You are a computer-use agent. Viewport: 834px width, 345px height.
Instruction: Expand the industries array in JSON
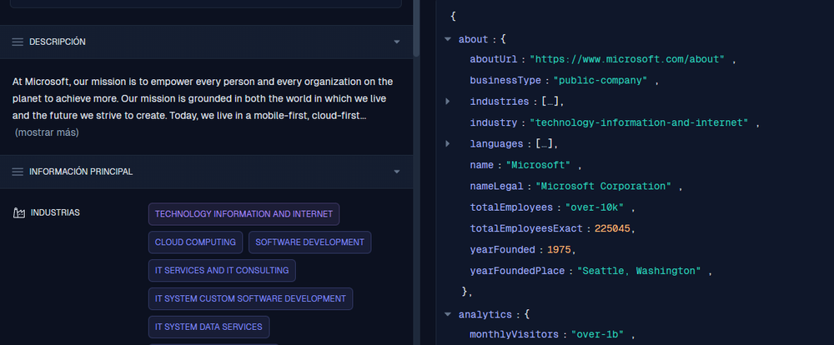coord(447,101)
